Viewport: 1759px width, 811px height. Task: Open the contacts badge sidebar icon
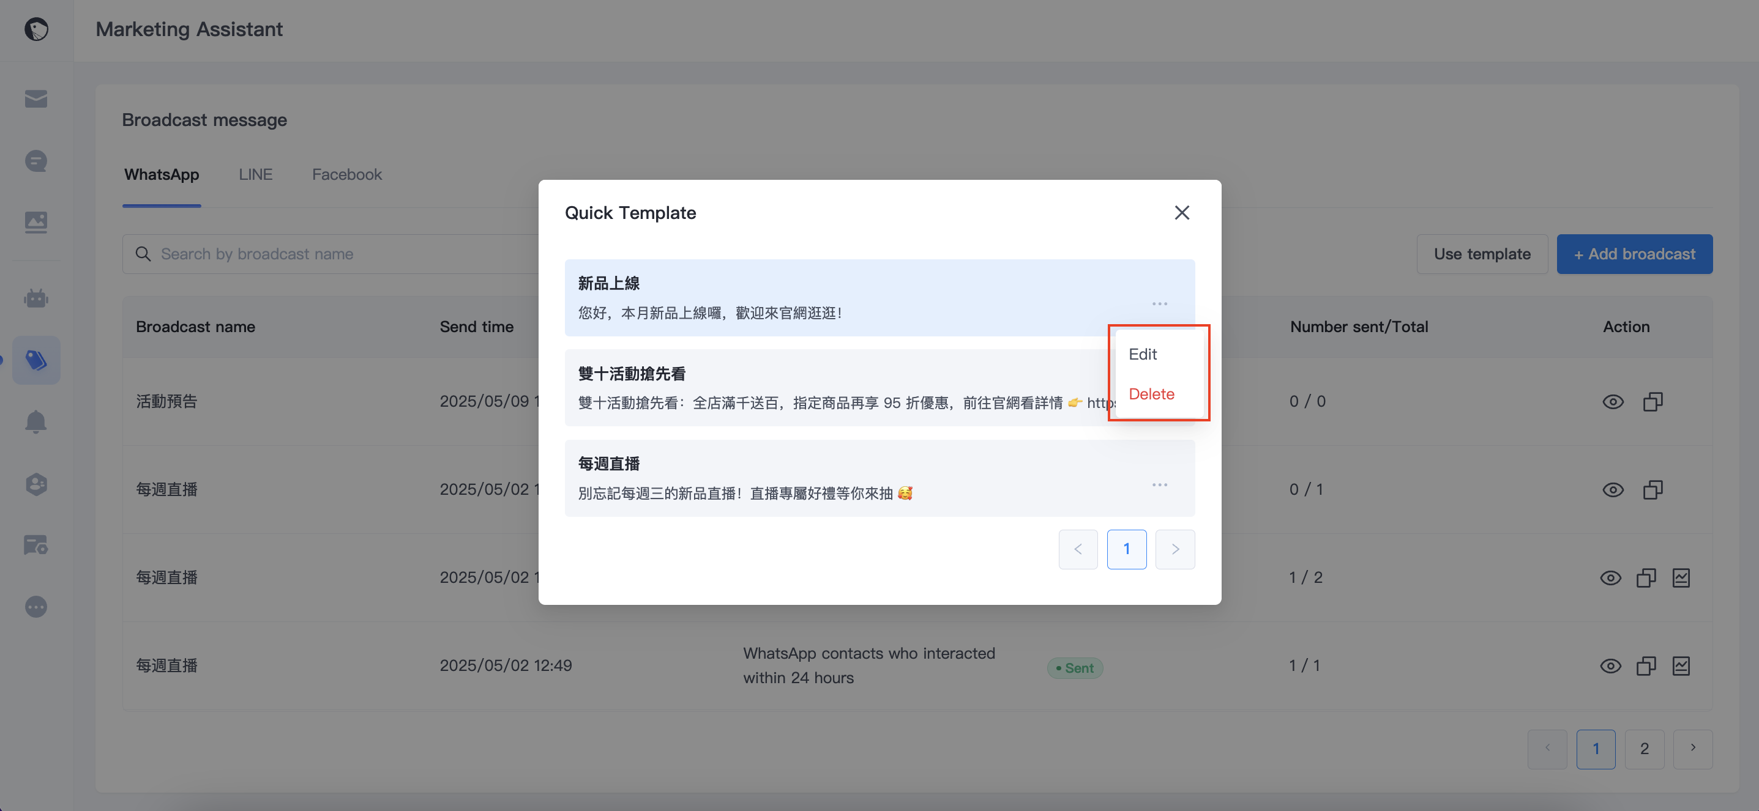(x=36, y=484)
